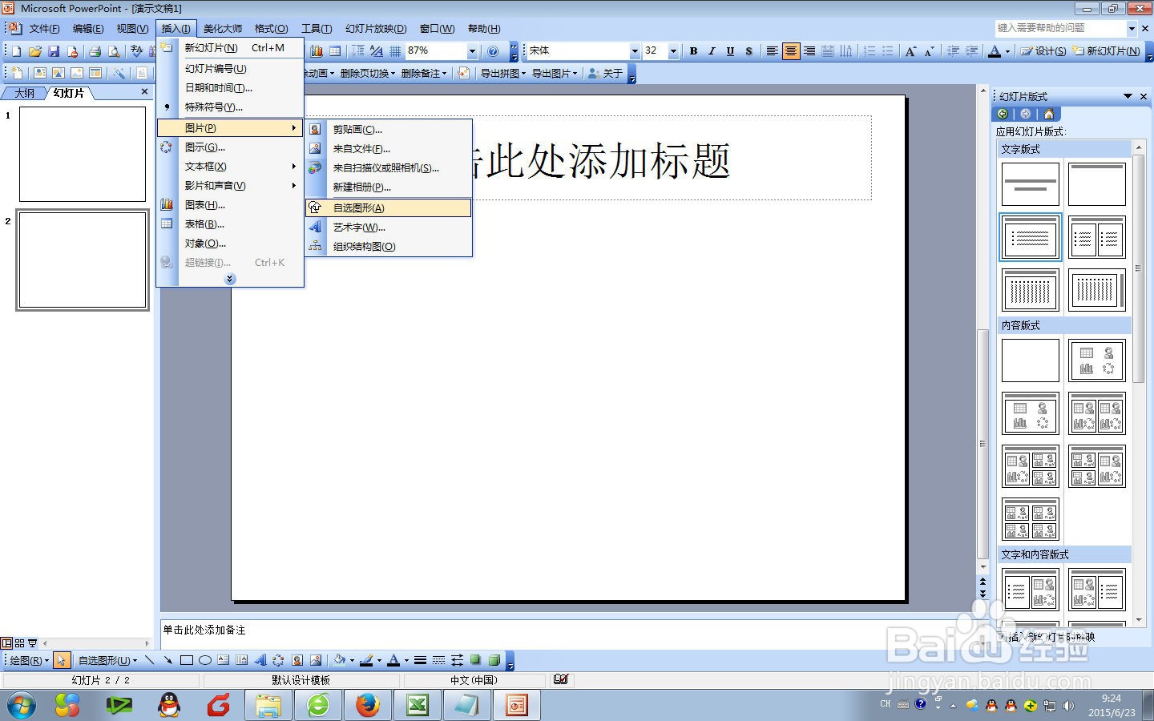
Task: Open Firefox from the taskbar
Action: point(367,705)
